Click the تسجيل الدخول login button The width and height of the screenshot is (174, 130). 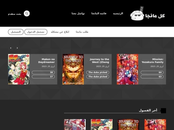pyautogui.click(x=36, y=32)
